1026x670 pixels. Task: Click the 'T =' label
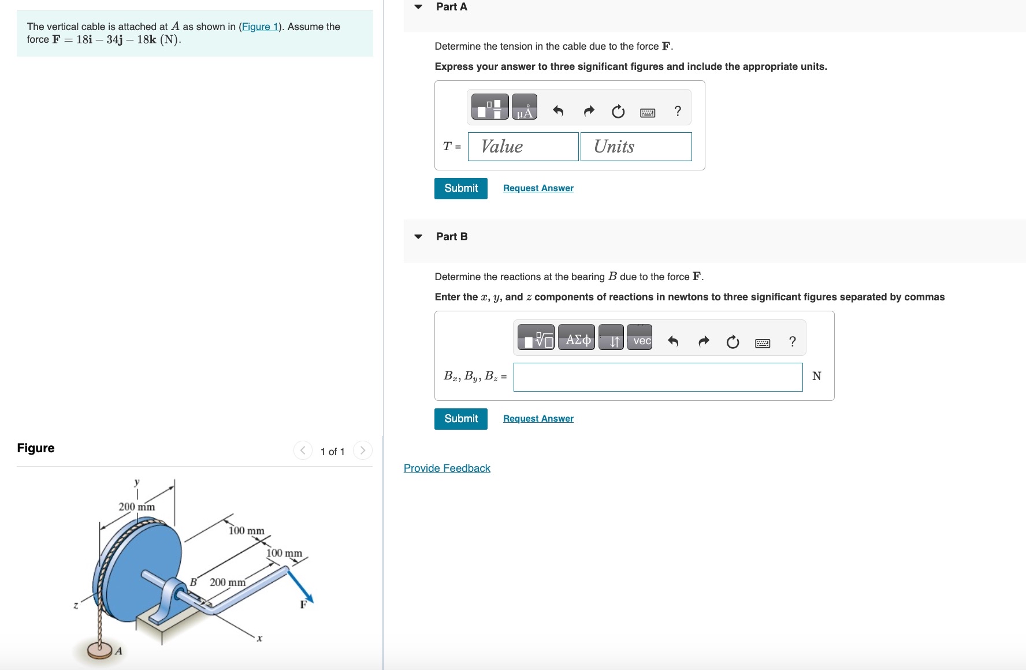(x=452, y=147)
